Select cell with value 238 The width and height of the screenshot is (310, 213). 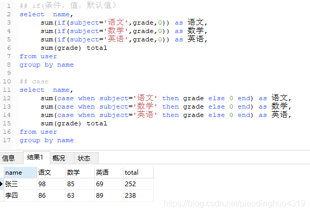click(138, 196)
